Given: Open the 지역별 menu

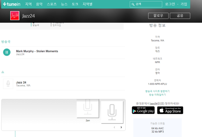Looking at the screenshot, I should click(x=88, y=4).
